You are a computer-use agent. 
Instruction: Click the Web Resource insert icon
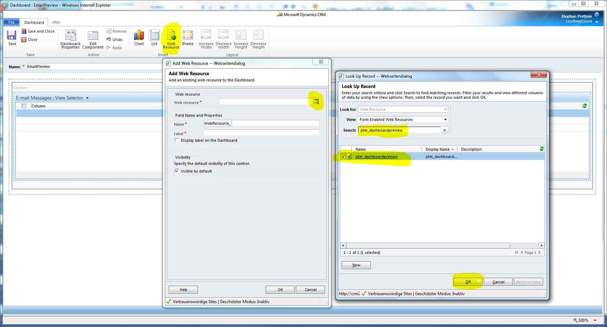tap(171, 36)
